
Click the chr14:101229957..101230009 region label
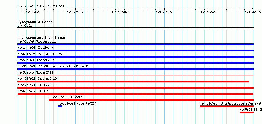pos(41,6)
